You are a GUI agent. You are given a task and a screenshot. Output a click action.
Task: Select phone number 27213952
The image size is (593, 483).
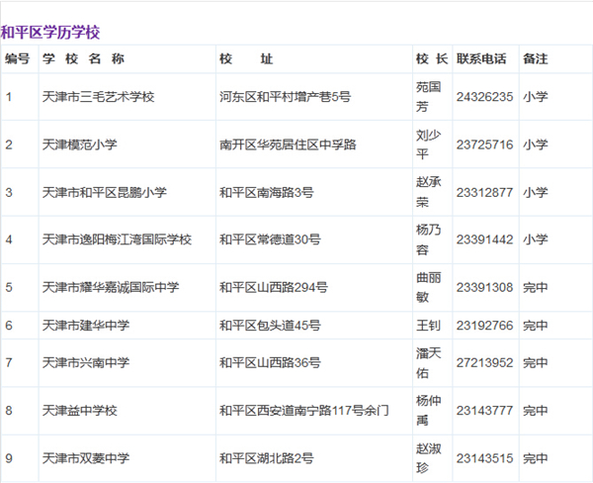click(484, 363)
